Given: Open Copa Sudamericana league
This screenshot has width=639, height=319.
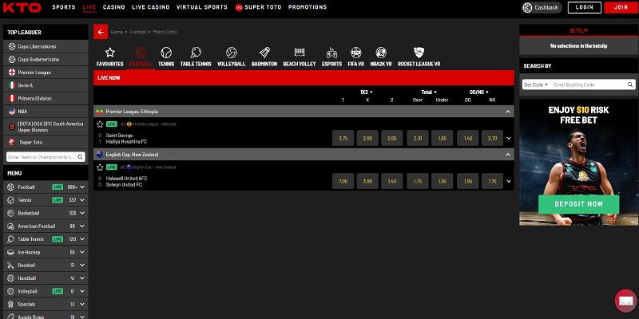Looking at the screenshot, I should [x=46, y=59].
